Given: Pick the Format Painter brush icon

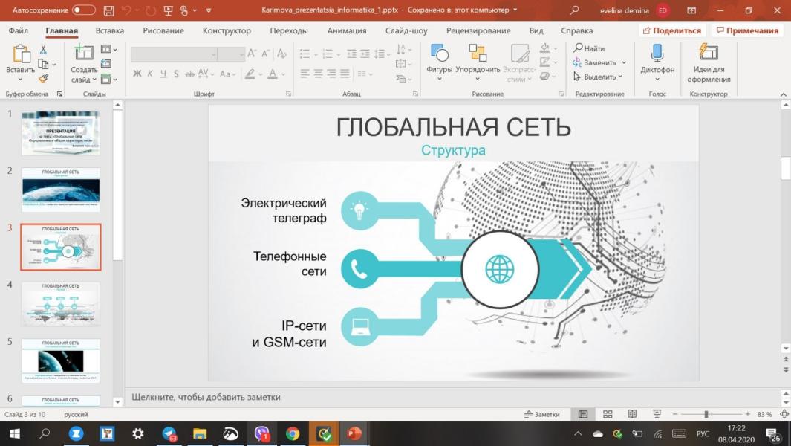Looking at the screenshot, I should (x=43, y=78).
